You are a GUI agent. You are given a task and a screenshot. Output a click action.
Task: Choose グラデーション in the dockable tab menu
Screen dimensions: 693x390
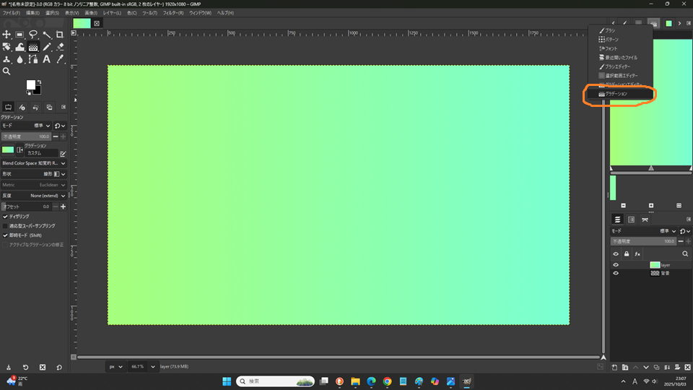tap(616, 94)
